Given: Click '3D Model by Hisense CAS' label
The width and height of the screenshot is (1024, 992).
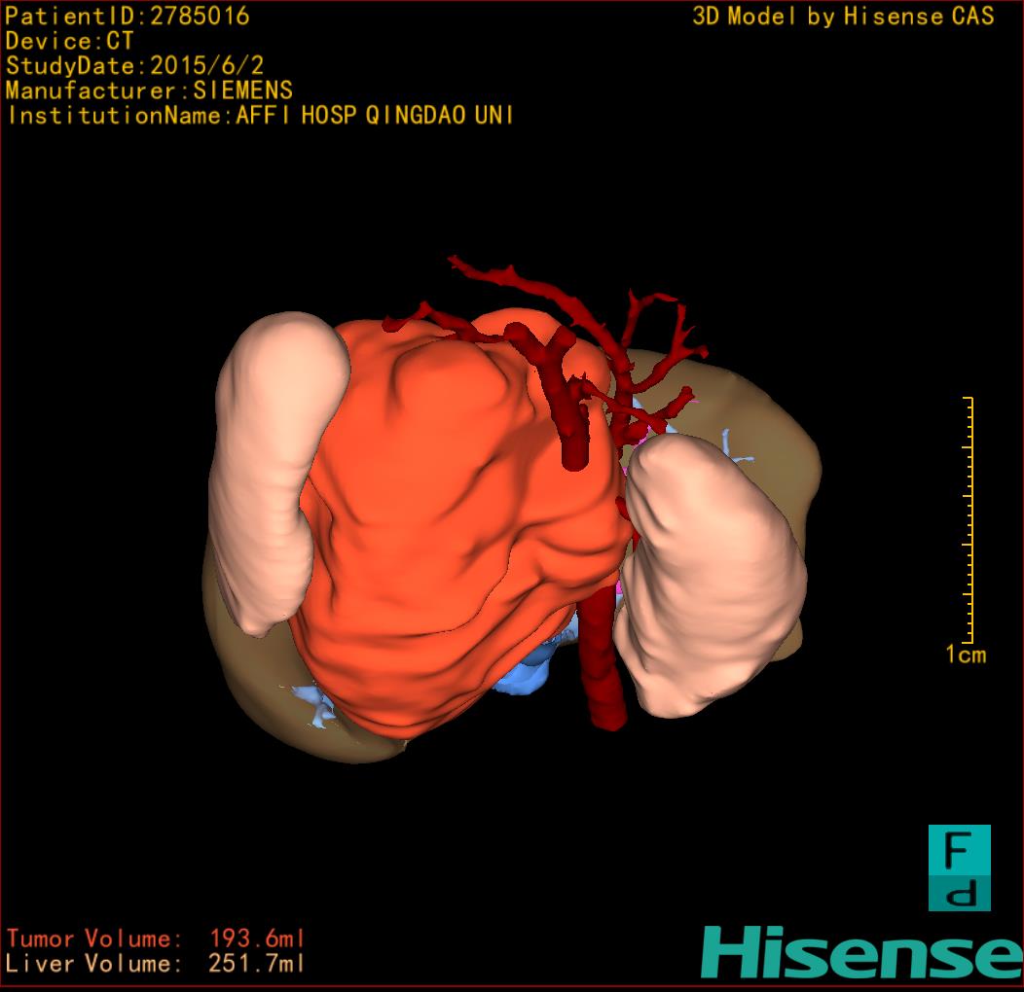Looking at the screenshot, I should [x=843, y=17].
